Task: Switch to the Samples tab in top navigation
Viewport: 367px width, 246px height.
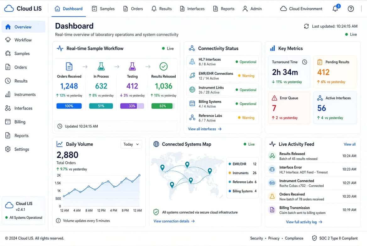Action: pos(103,9)
